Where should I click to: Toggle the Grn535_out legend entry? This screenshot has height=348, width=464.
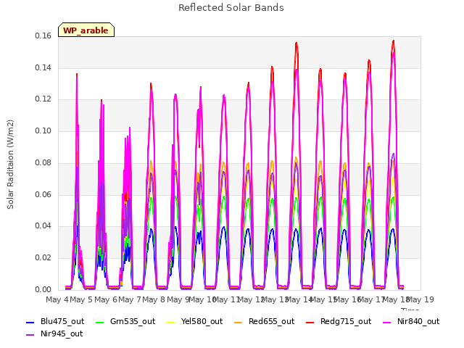pyautogui.click(x=125, y=321)
